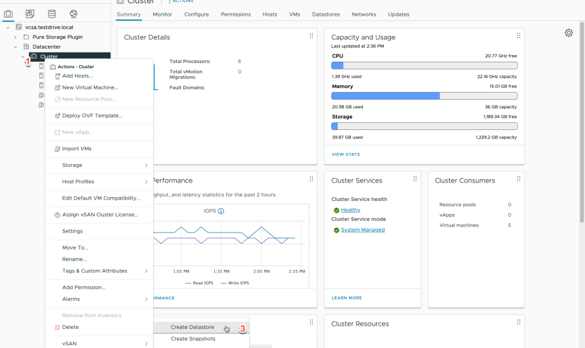Collapse the vcsa.testdrive.local tree node

[7, 27]
